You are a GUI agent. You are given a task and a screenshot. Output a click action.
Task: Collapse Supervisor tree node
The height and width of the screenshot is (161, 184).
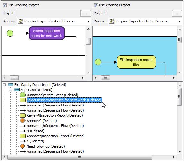(x=11, y=90)
